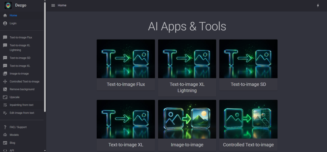Open Edit image from text sidebar link
The image size is (327, 152).
pos(22,113)
